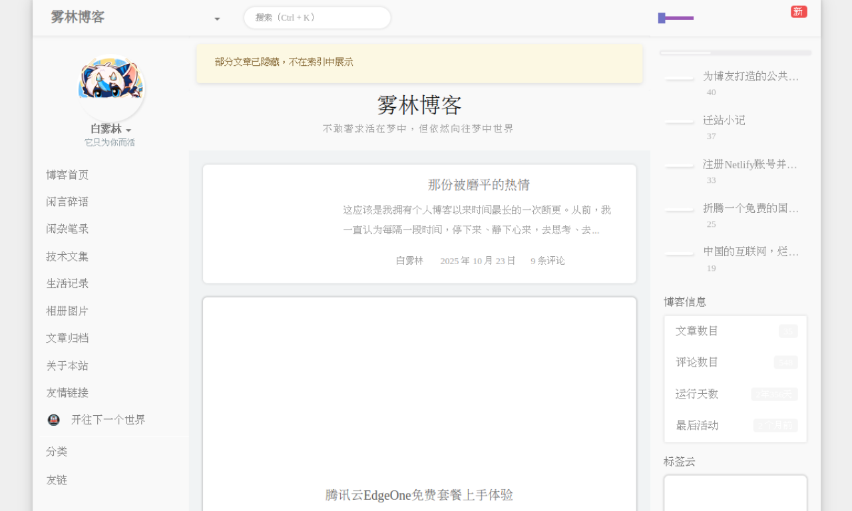This screenshot has width=852, height=511.
Task: Open article 那份被磨平的热情
Action: click(x=479, y=185)
